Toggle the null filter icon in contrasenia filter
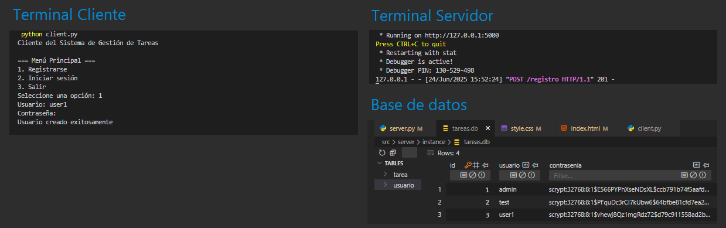The image size is (726, 228). (693, 175)
